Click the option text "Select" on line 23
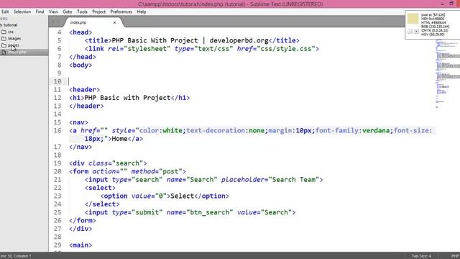Screen dimensions: 460x259 pyautogui.click(x=182, y=196)
